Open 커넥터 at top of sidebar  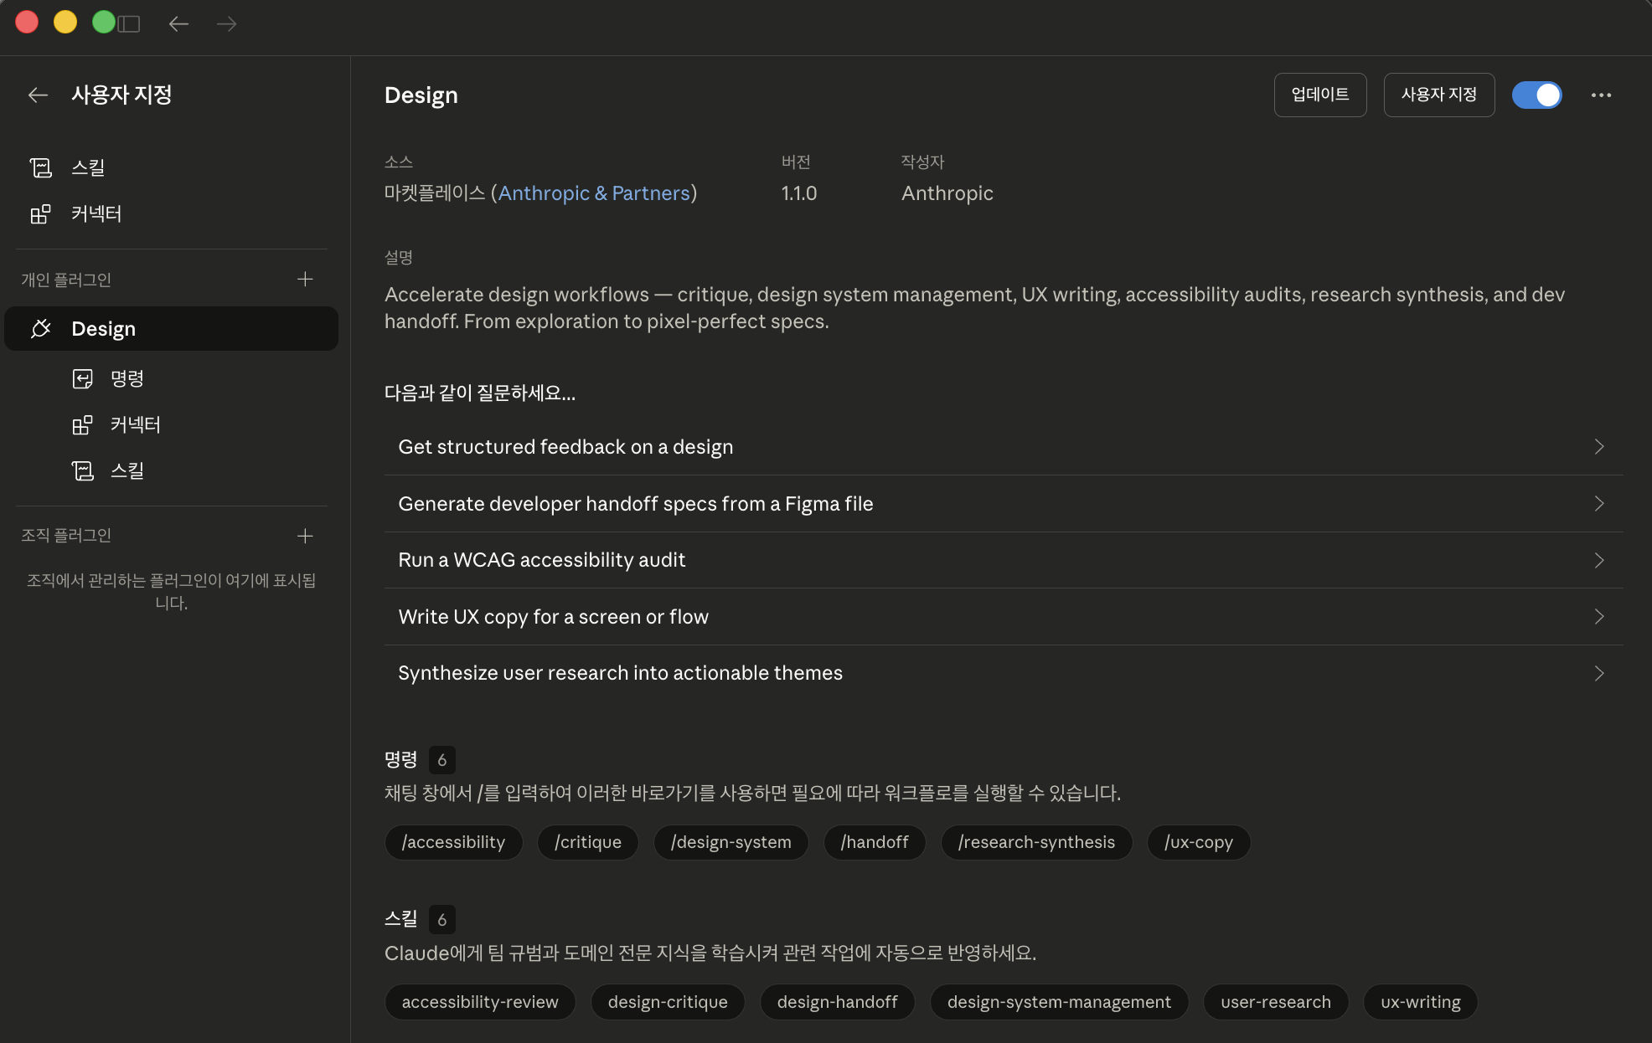click(x=96, y=213)
